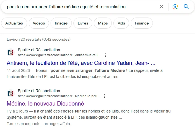Click the favicon of the second Egalite et Réconciliation result

[x=11, y=93]
